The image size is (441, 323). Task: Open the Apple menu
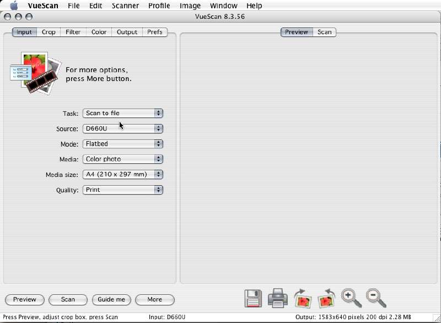pyautogui.click(x=14, y=6)
